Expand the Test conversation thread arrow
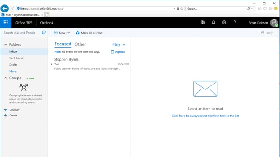The width and height of the screenshot is (280, 157). pos(51,64)
